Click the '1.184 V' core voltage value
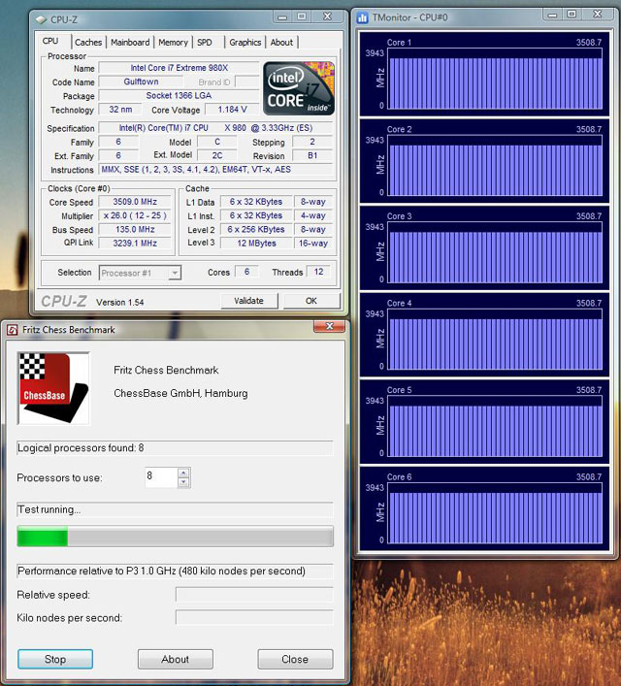This screenshot has height=686, width=621. tap(232, 110)
